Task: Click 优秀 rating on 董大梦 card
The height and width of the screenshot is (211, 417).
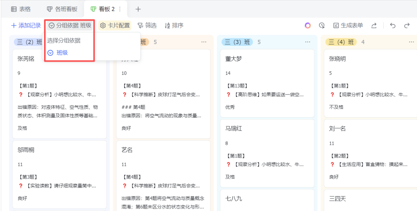Action: (230, 107)
